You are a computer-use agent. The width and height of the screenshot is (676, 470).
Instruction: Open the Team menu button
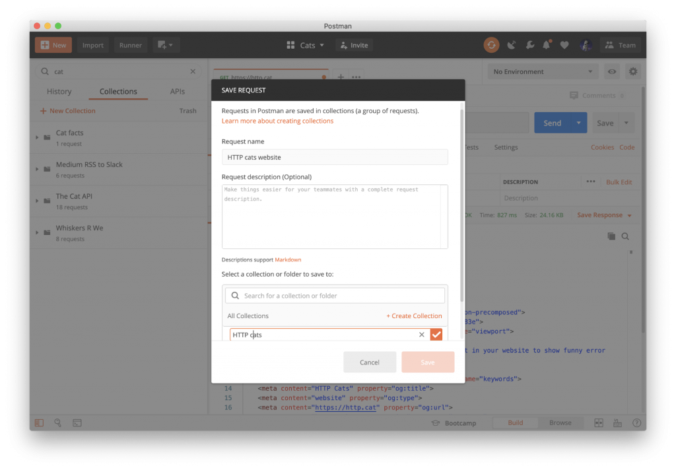click(621, 45)
